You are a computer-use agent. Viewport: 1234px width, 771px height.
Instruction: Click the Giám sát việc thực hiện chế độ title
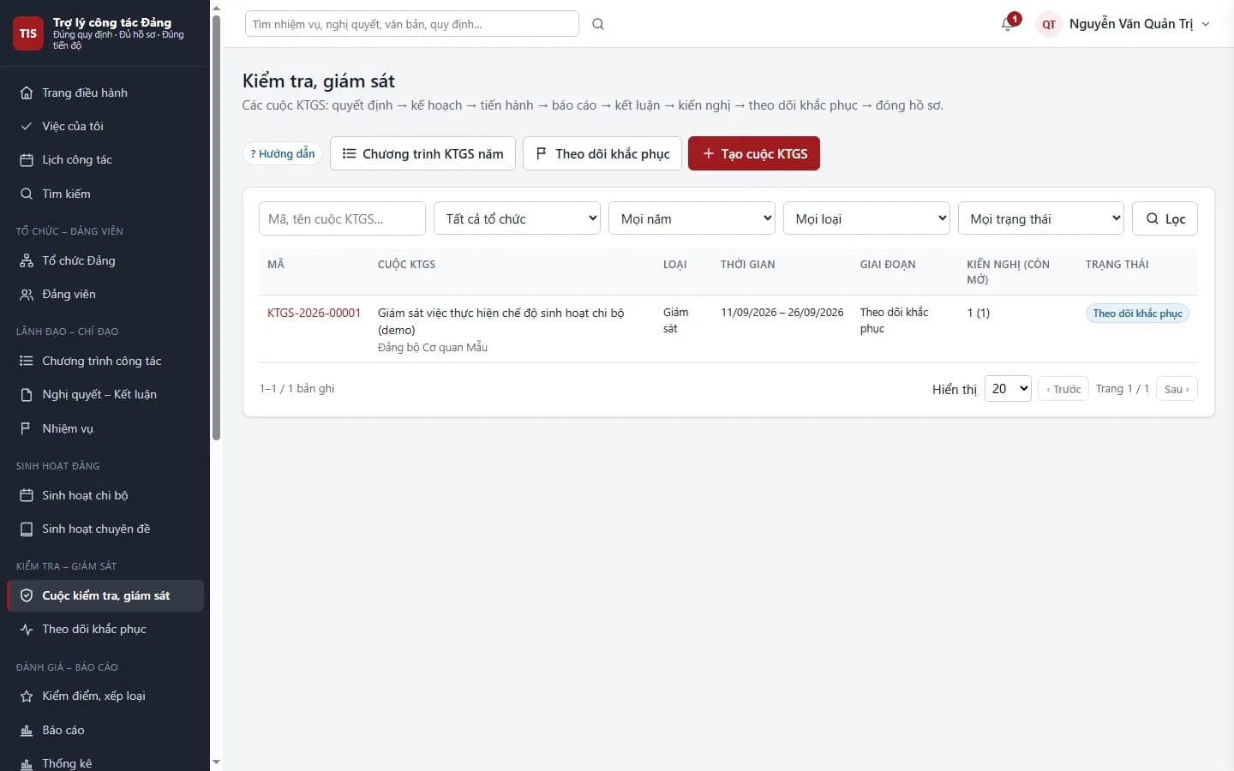click(x=501, y=321)
